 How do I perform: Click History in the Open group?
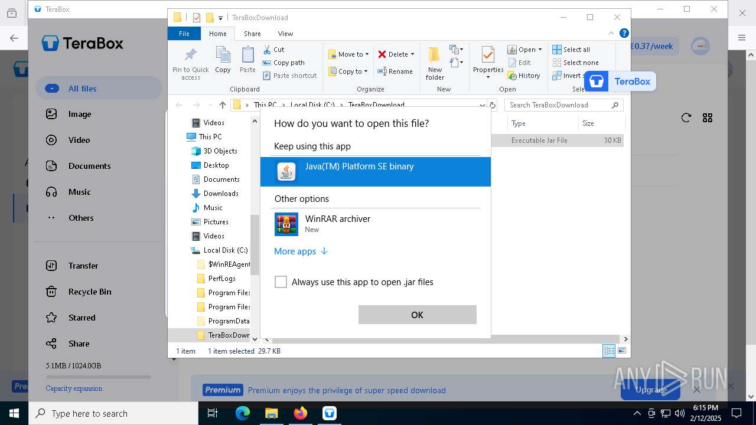(524, 76)
